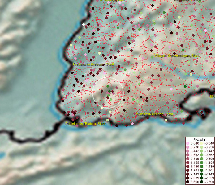Click the 2.143 legend value
This screenshot has height=185, width=215.
(195, 174)
